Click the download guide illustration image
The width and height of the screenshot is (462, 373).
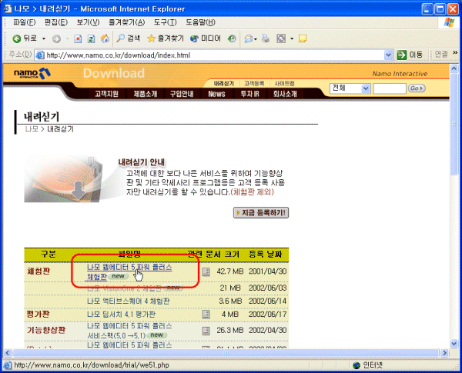pos(64,179)
